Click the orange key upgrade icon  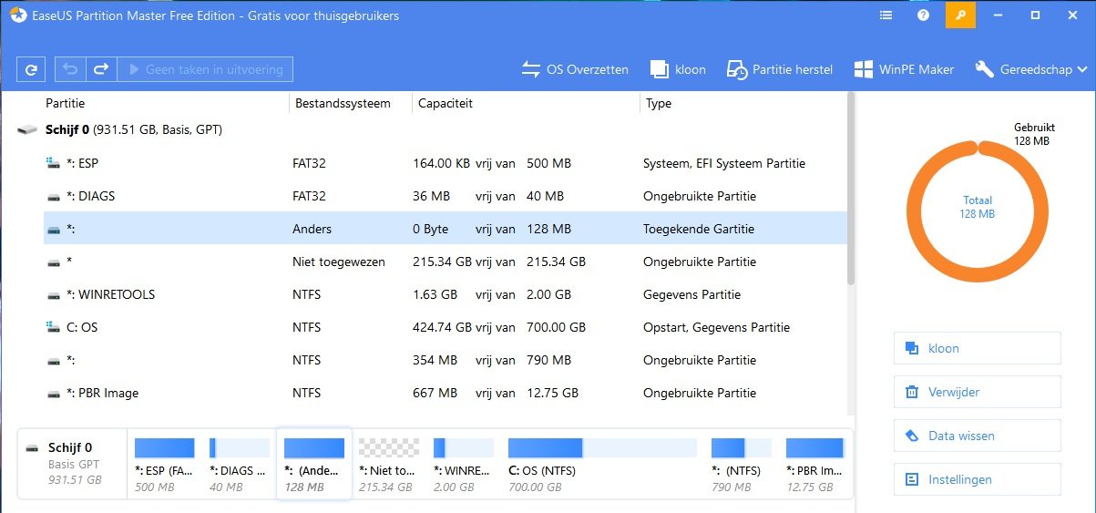[x=960, y=15]
